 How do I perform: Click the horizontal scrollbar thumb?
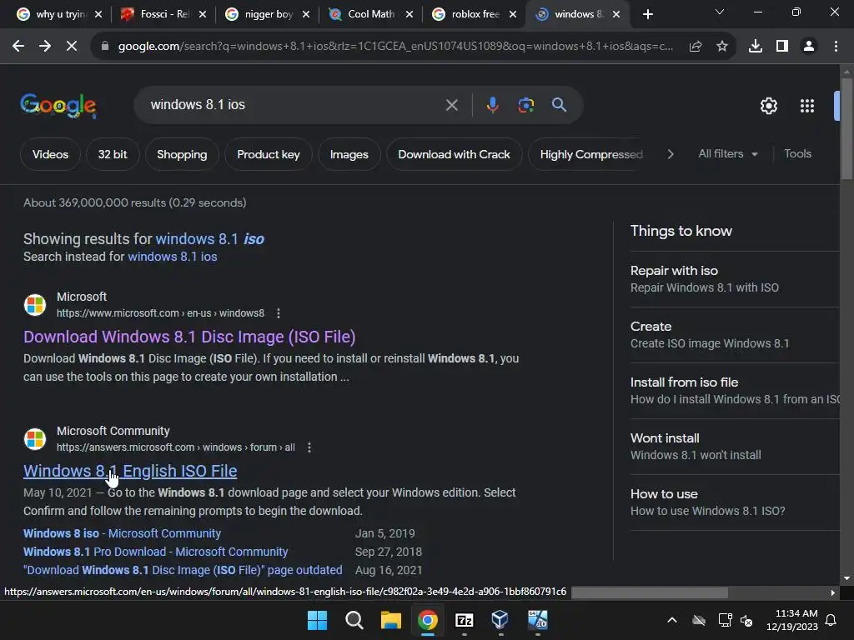click(x=649, y=592)
